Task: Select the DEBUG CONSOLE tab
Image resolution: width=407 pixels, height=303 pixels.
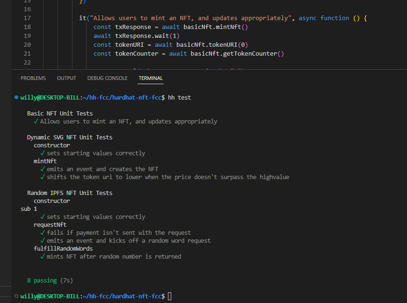Action: point(108,78)
